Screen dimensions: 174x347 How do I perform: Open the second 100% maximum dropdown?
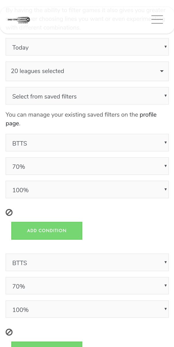coord(87,309)
